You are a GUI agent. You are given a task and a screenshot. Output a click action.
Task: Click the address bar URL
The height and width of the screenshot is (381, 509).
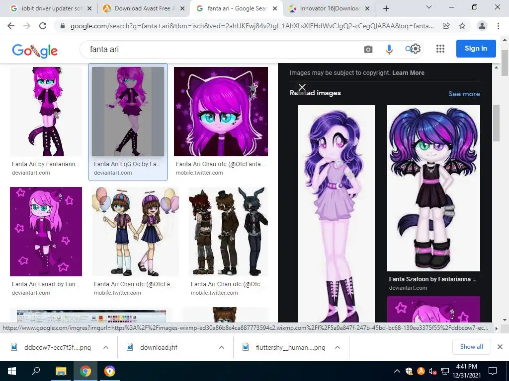[252, 26]
